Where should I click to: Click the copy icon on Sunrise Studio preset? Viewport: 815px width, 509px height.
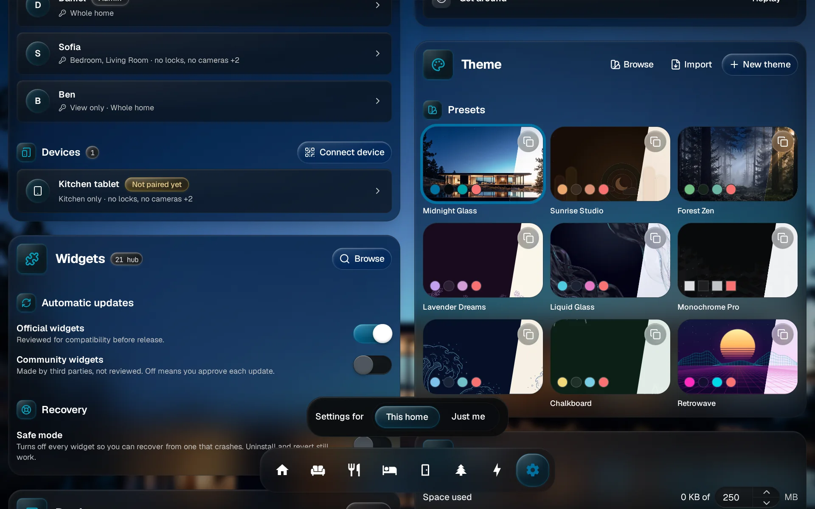[655, 142]
